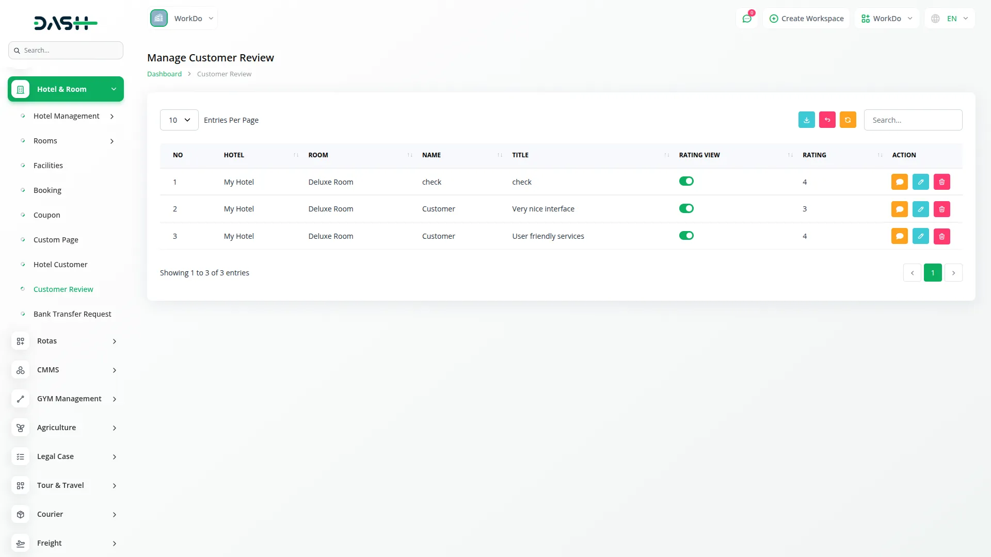Image resolution: width=991 pixels, height=557 pixels.
Task: Delete the first review named check
Action: 941,182
